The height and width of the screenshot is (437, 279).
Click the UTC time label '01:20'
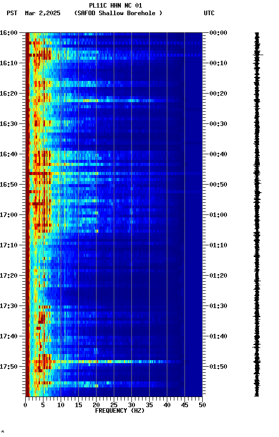tap(218, 276)
